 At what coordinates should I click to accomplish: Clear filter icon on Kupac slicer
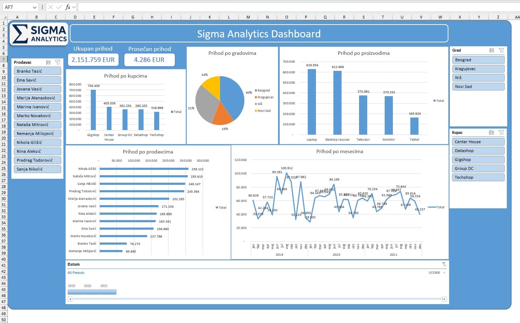pos(501,132)
